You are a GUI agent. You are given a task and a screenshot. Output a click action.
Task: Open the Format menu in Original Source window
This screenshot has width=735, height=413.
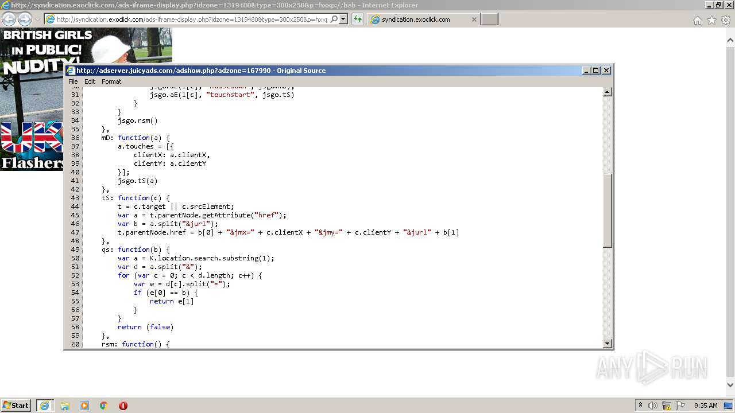point(111,81)
